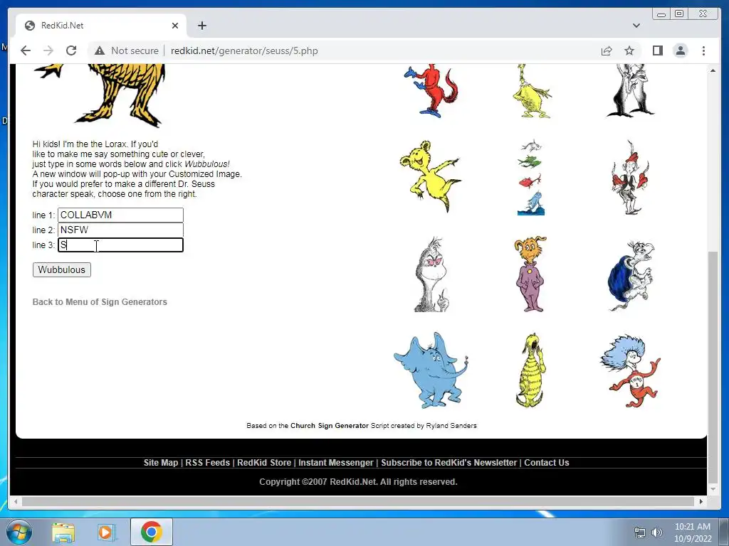The image size is (729, 546).
Task: Visit the RedKid Store footer link
Action: 264,462
